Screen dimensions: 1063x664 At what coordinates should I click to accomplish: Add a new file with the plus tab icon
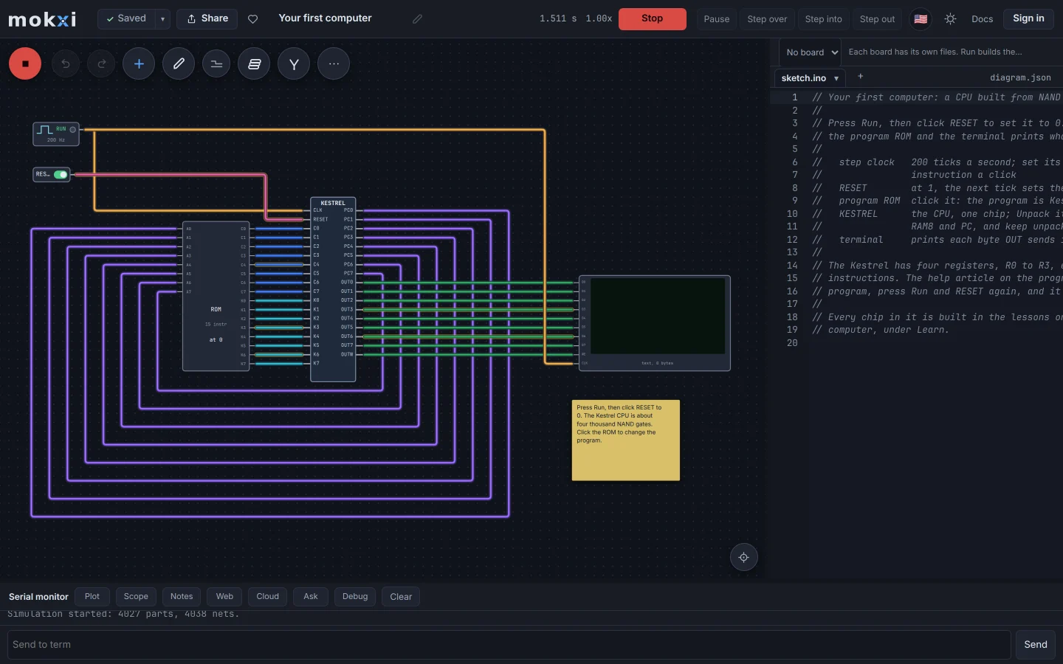pyautogui.click(x=860, y=77)
